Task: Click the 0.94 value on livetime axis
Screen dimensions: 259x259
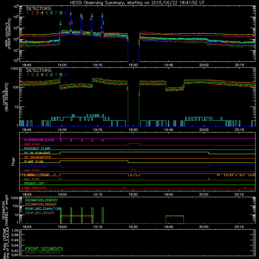Action: pyautogui.click(x=15, y=245)
